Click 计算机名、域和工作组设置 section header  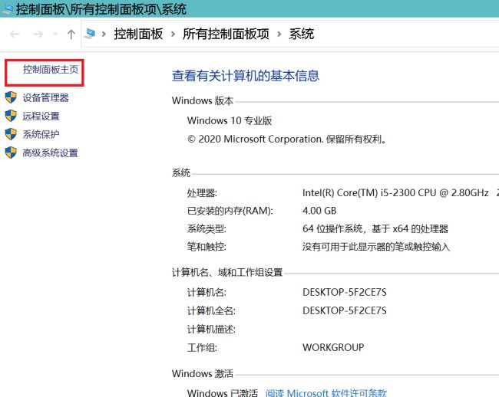(227, 272)
